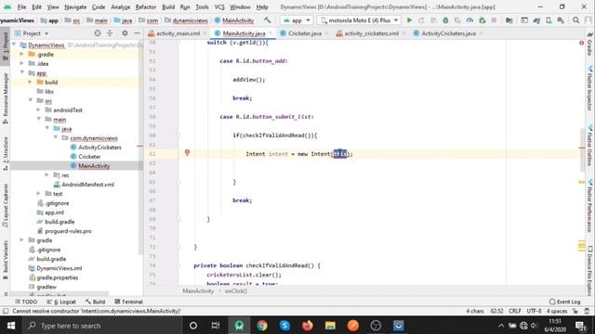Open Task View on the taskbar
This screenshot has height=334, width=595.
[x=216, y=326]
